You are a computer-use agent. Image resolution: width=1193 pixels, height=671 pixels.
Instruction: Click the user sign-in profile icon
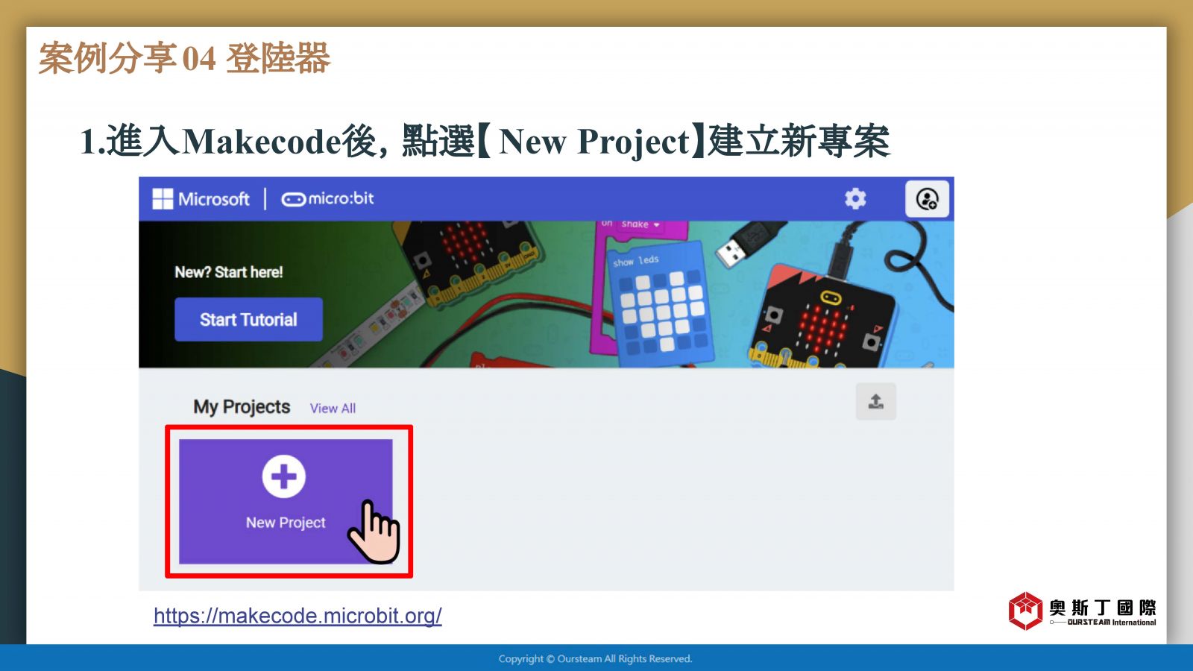927,199
